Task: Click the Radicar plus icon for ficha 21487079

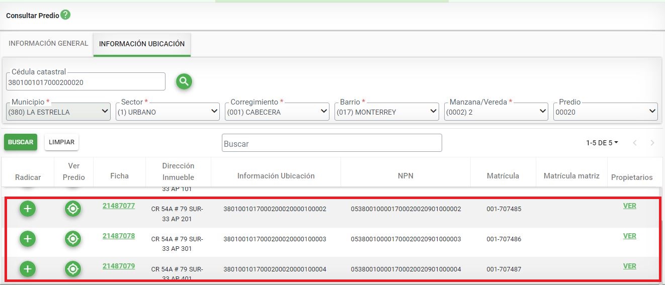Action: (28, 269)
